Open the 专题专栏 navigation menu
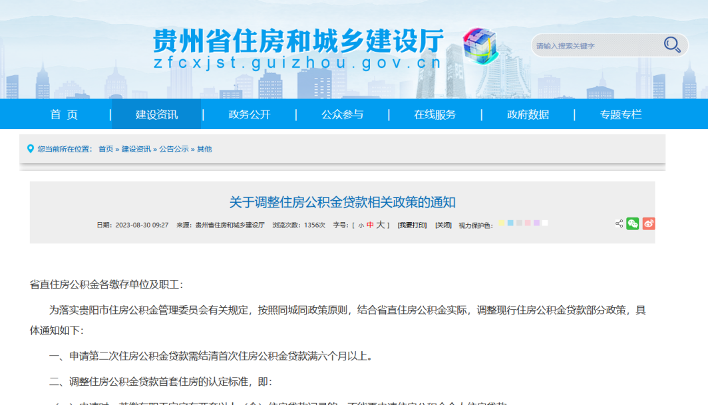This screenshot has width=708, height=405. click(621, 114)
